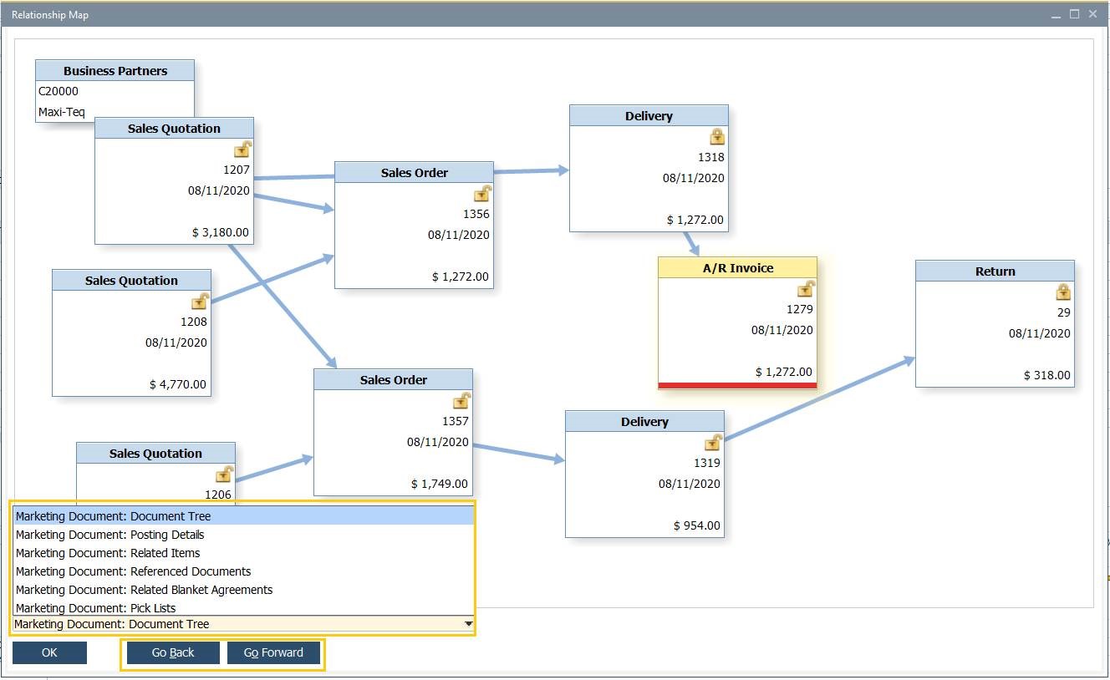
Task: Click lock icon on Return 29
Action: click(1063, 292)
